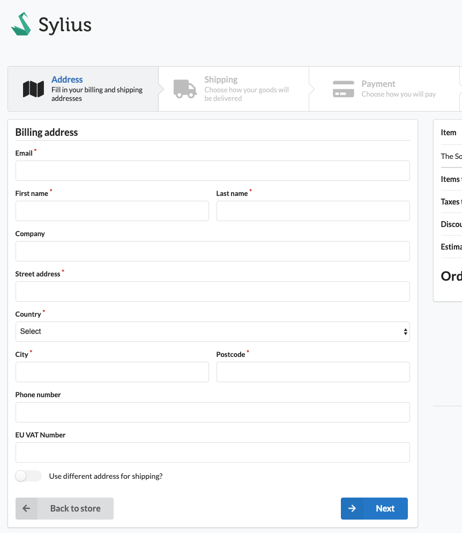Click the Sylius brand name text
Image resolution: width=462 pixels, height=533 pixels.
point(65,25)
